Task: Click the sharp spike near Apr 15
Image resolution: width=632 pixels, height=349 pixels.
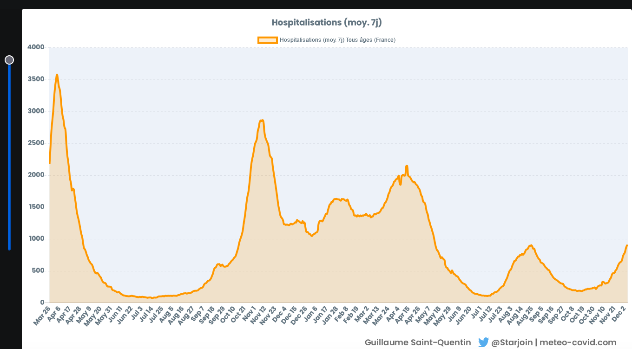Action: pos(407,166)
